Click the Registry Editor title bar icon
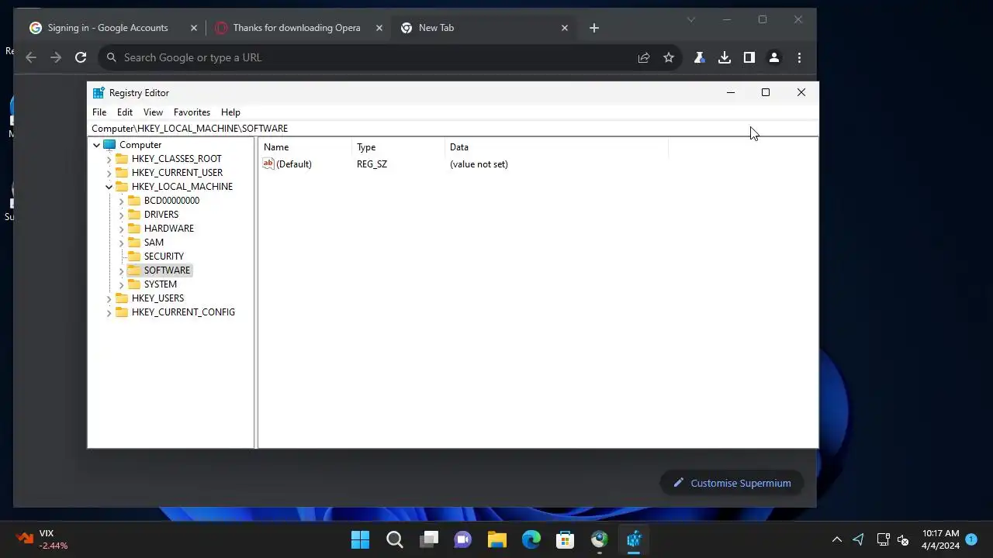This screenshot has width=993, height=558. click(99, 93)
